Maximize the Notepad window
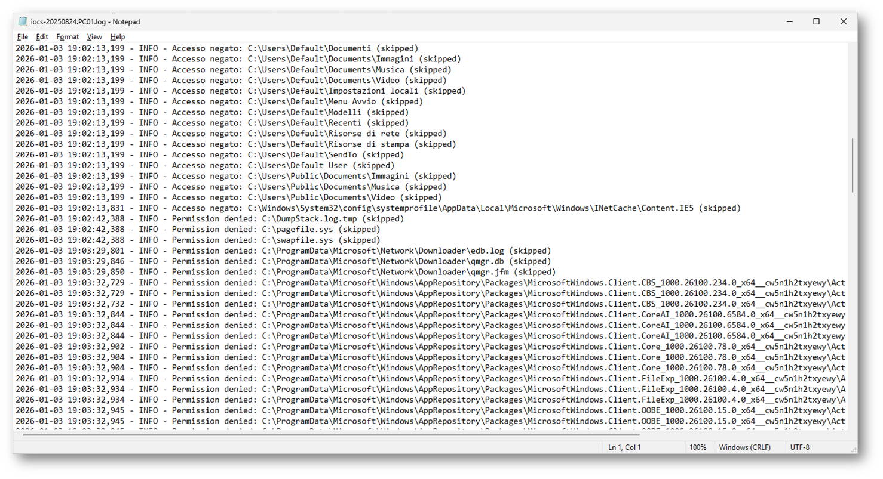 [816, 21]
